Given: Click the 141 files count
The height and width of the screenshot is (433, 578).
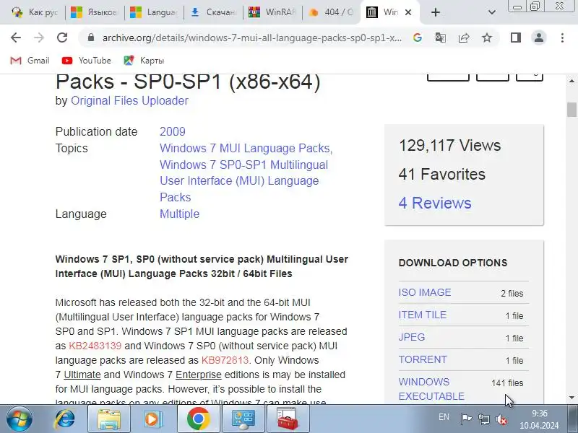Looking at the screenshot, I should 507,383.
